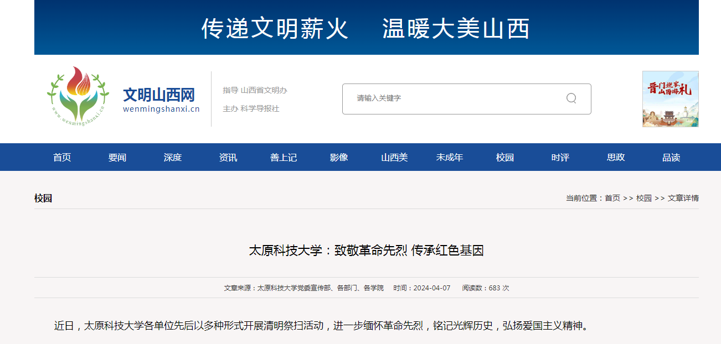The height and width of the screenshot is (344, 721).
Task: Select 品读 from the navigation bar
Action: [x=671, y=158]
